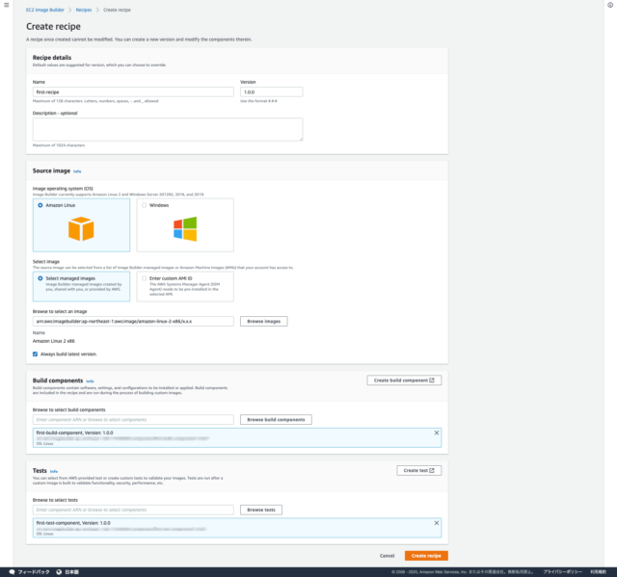Remove first-test-component with its X icon
The image size is (617, 577).
tap(437, 523)
